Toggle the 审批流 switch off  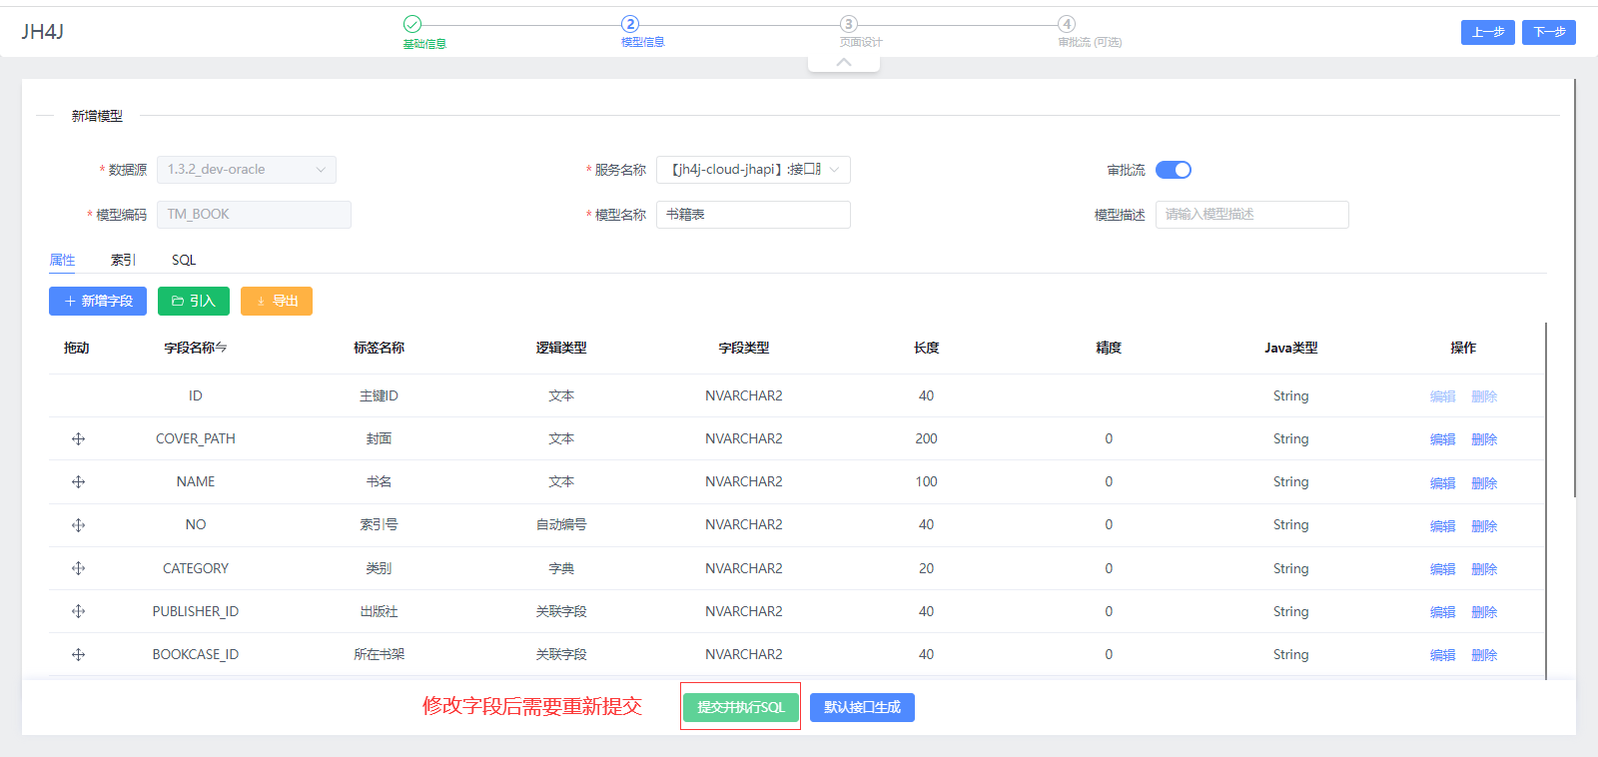click(1174, 170)
